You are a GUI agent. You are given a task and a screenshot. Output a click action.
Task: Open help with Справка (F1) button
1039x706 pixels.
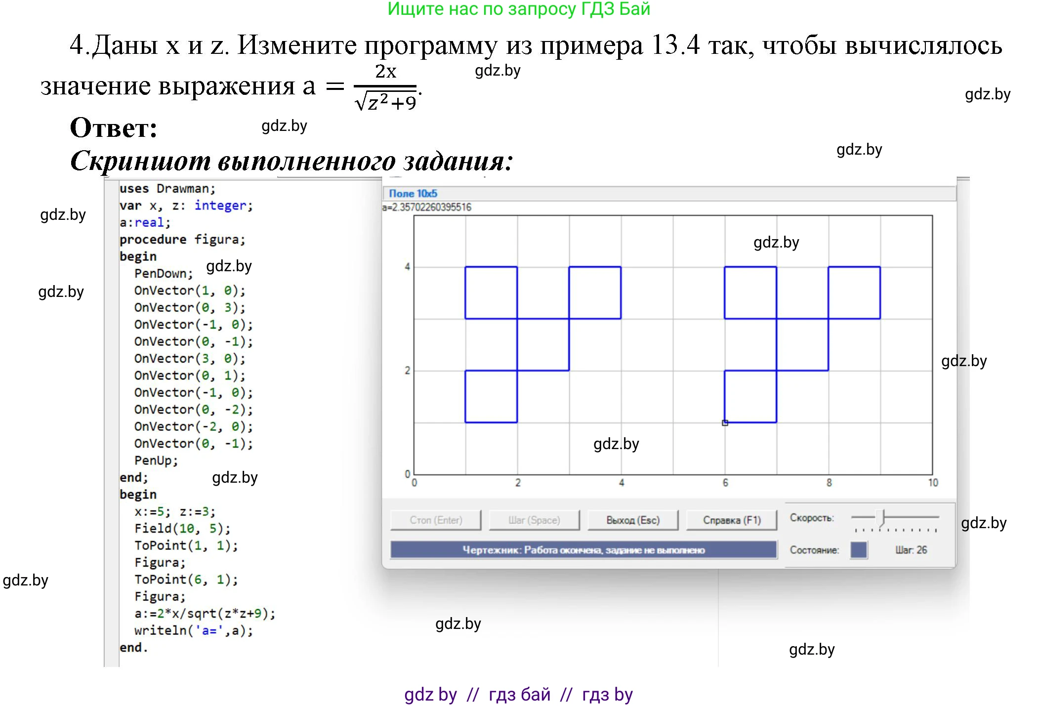[x=731, y=520]
